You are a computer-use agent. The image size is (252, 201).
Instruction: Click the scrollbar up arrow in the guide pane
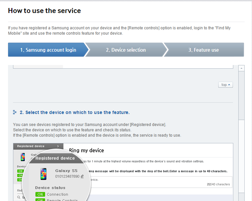click(x=241, y=68)
